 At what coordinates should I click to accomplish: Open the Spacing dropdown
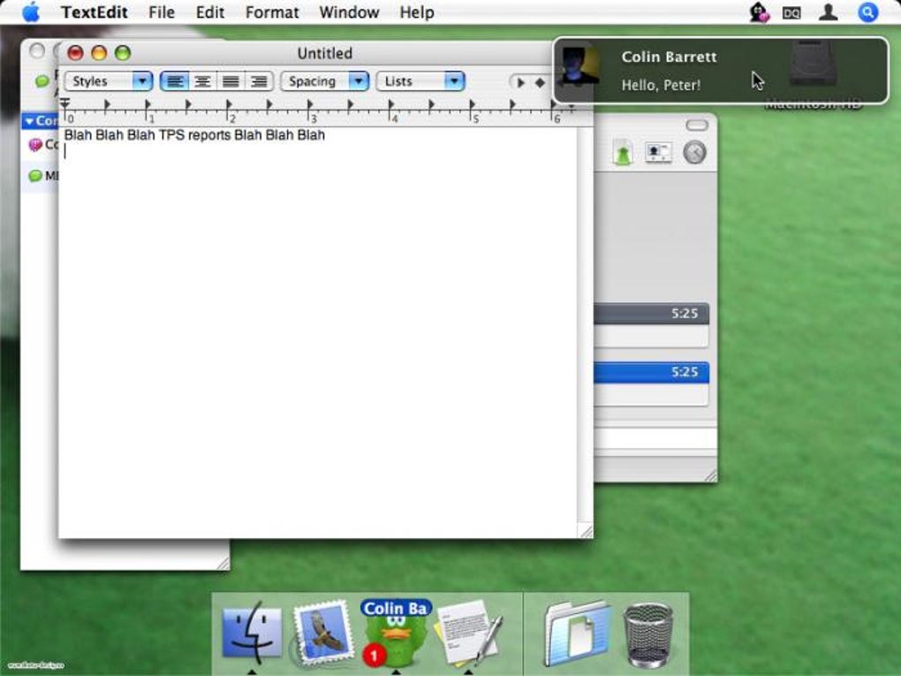(325, 81)
